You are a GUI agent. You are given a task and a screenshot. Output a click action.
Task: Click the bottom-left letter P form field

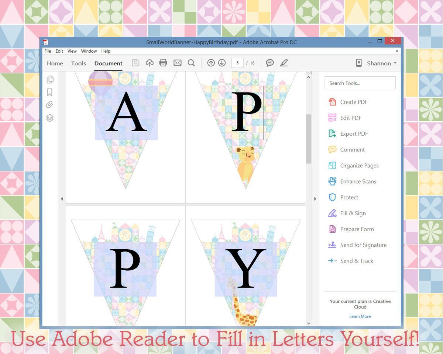(125, 269)
